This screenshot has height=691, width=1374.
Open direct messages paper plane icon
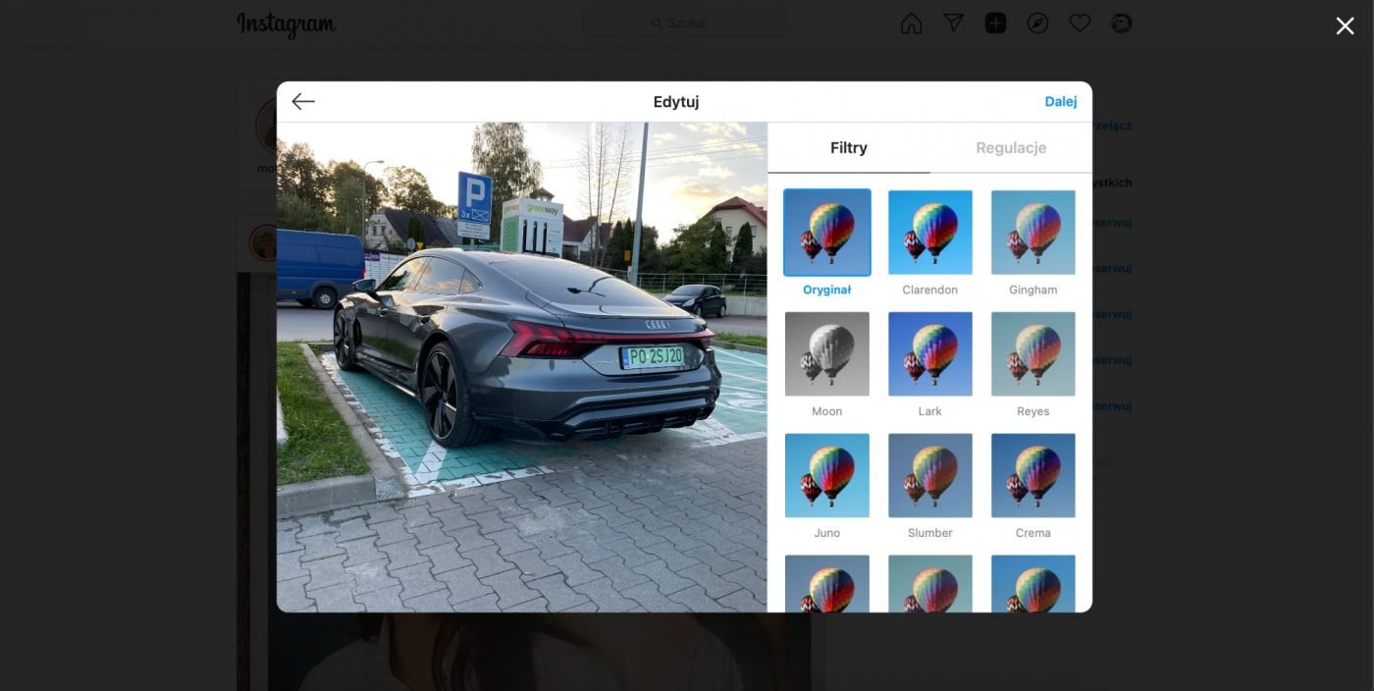(x=953, y=24)
